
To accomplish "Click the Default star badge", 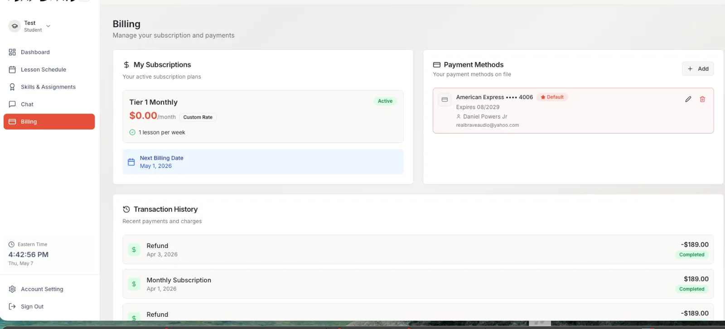I will tap(552, 97).
